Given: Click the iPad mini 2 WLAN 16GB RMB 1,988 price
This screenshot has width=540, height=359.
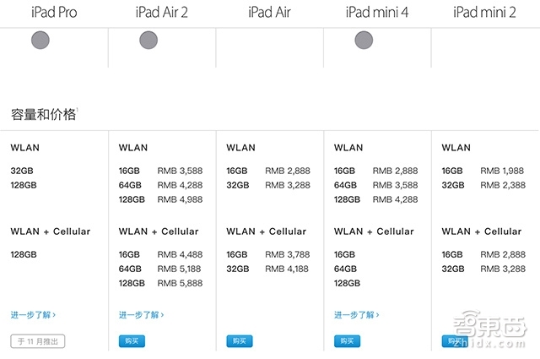Looking at the screenshot, I should (x=502, y=171).
